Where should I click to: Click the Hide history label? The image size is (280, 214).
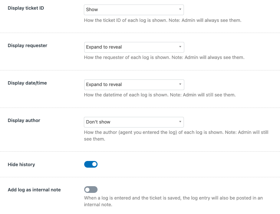tap(21, 165)
